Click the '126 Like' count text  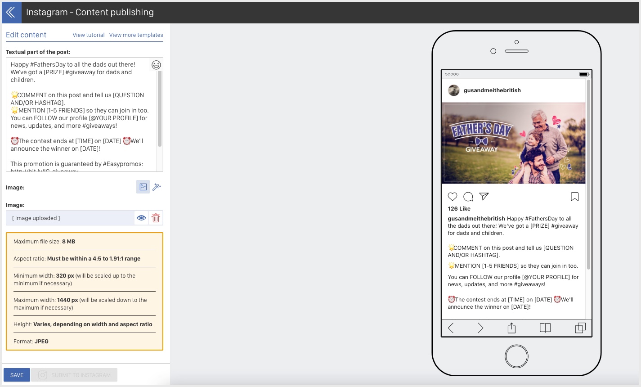[x=459, y=209]
